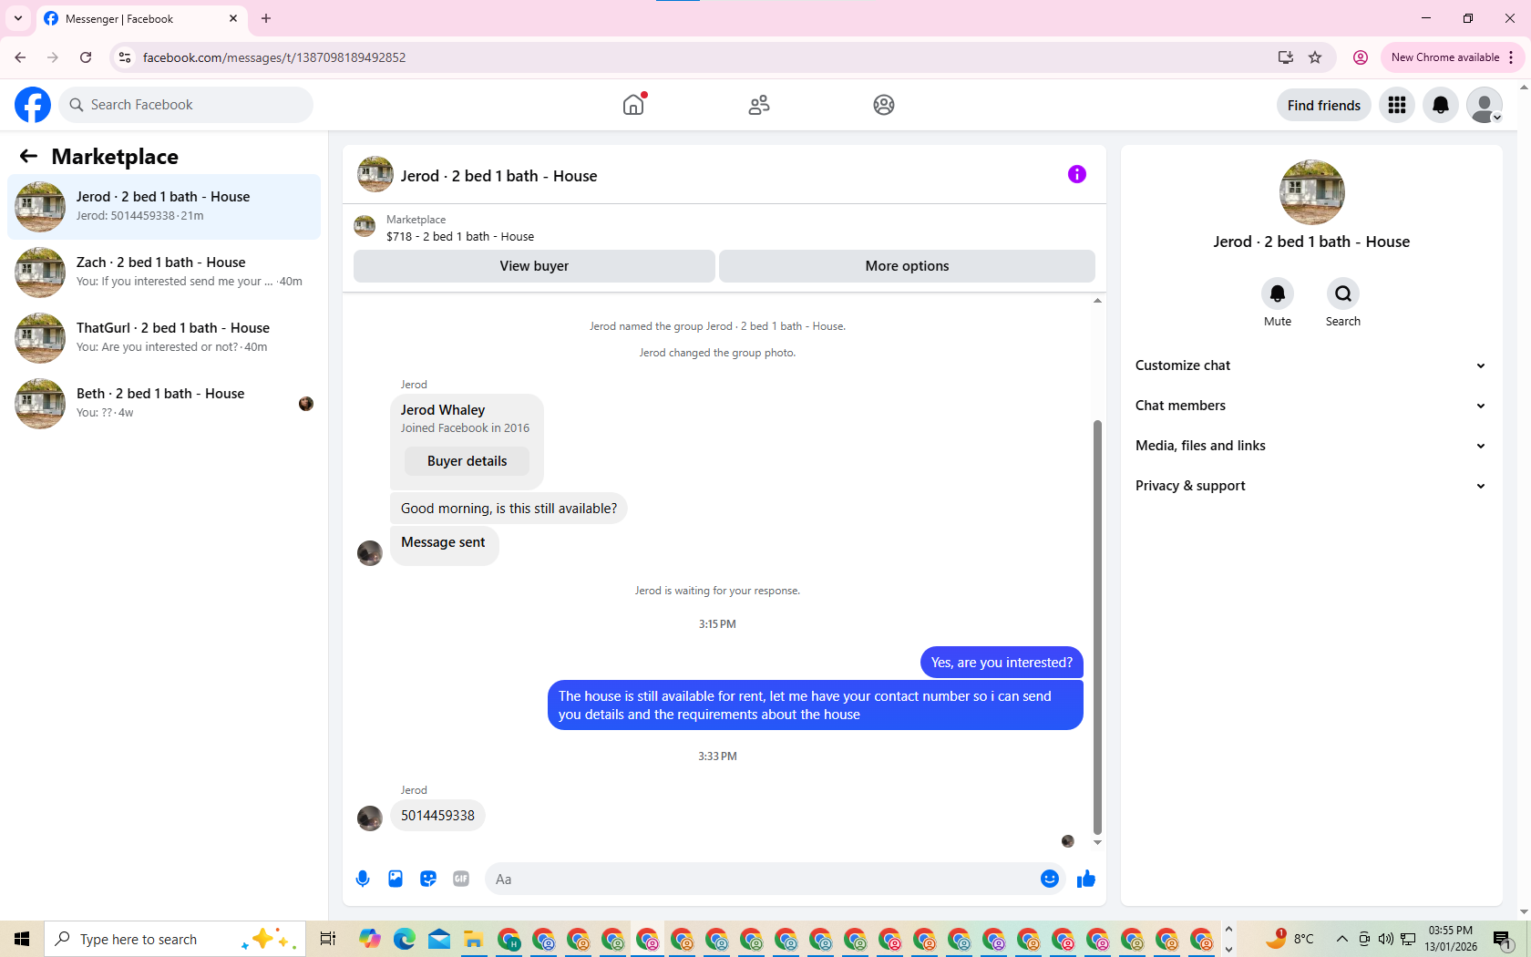1531x957 pixels.
Task: Open File Explorer from taskbar
Action: pos(474,939)
